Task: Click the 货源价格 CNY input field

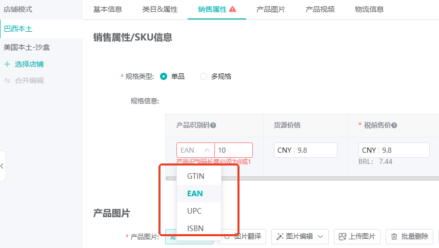Action: [315, 150]
